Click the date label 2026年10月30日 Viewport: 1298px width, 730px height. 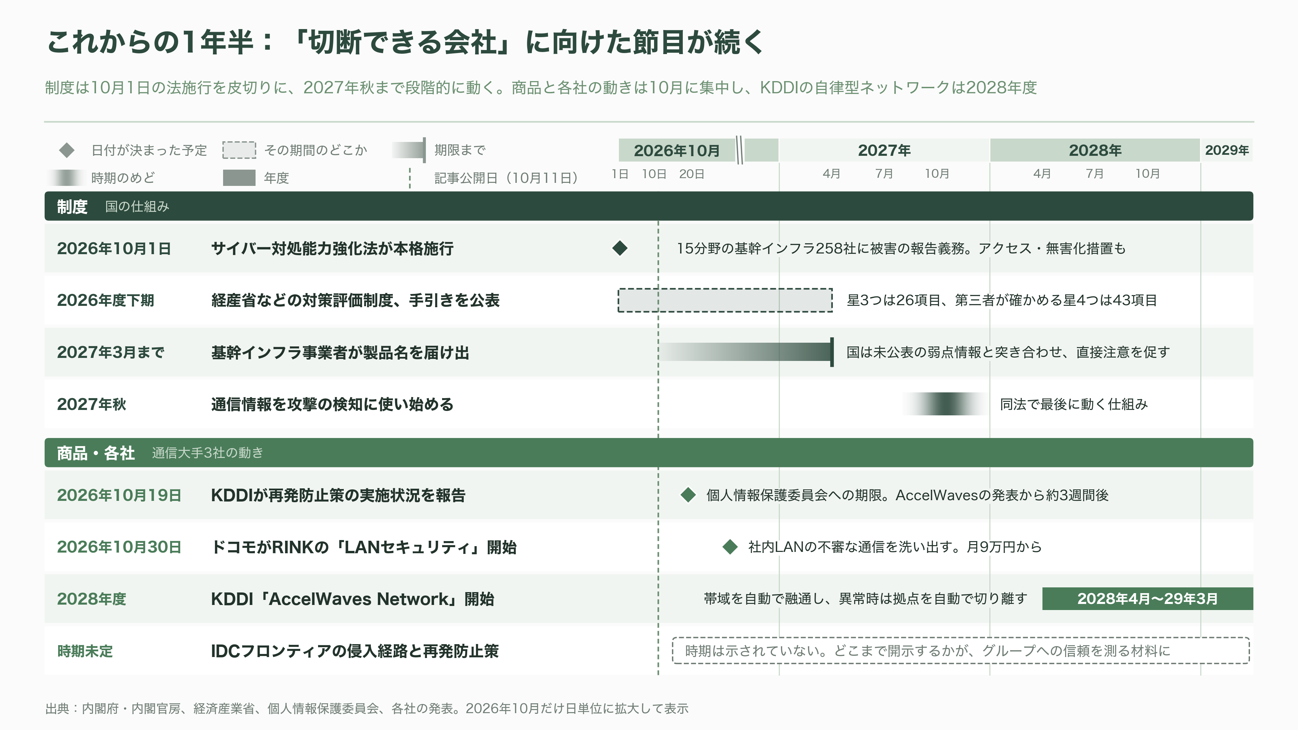pyautogui.click(x=119, y=547)
